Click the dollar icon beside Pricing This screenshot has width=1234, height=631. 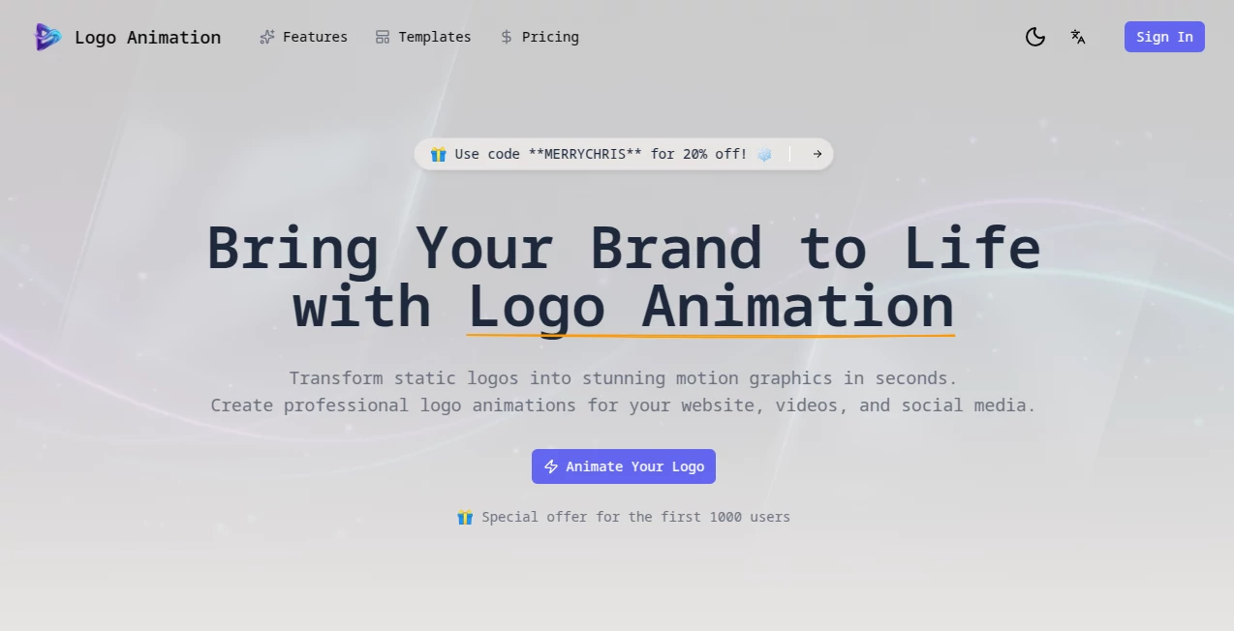click(506, 36)
